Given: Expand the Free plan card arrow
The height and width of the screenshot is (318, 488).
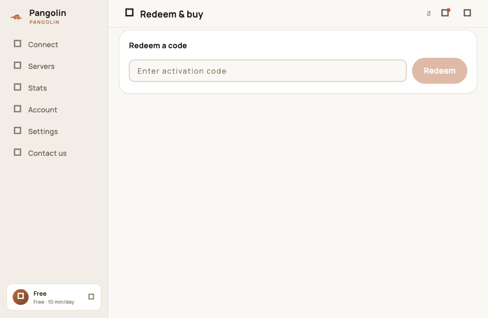Looking at the screenshot, I should point(91,297).
